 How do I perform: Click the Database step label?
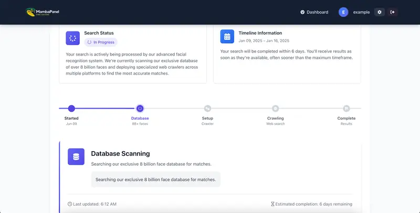(x=140, y=118)
